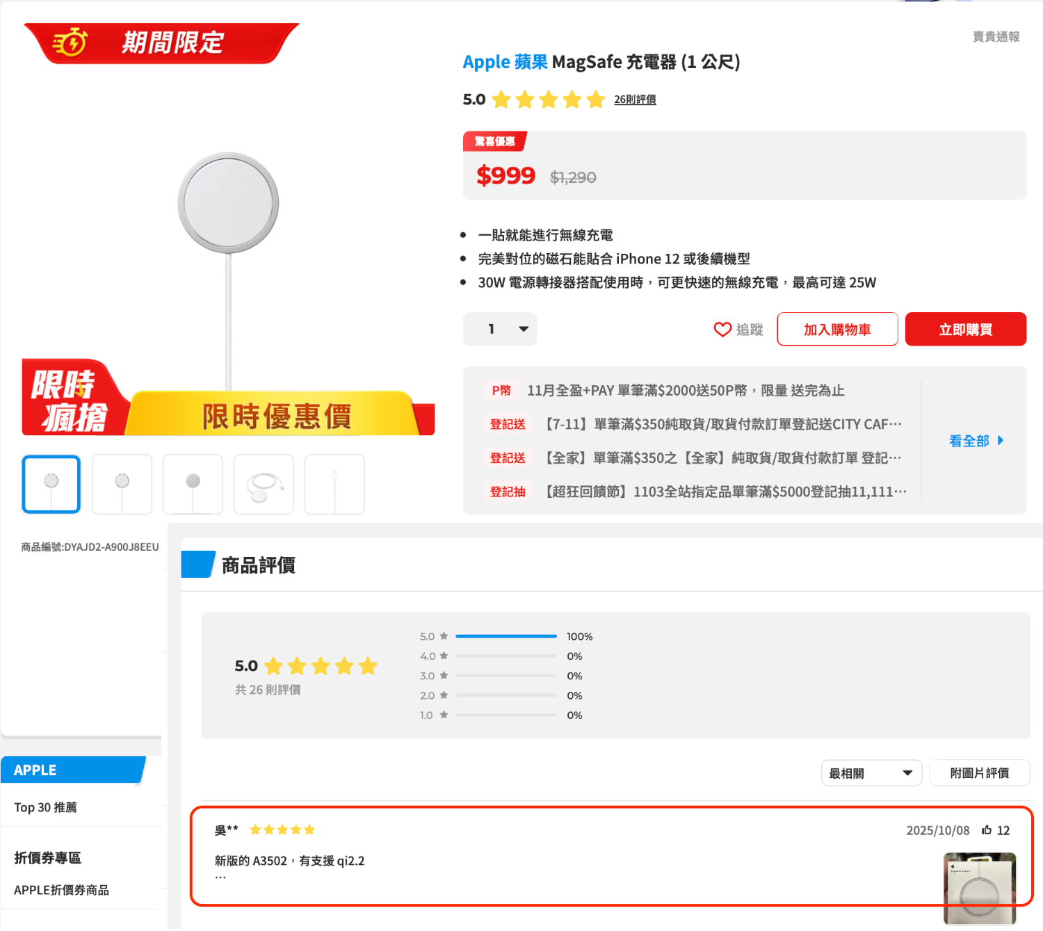Click 加入購物車 button
This screenshot has width=1043, height=931.
[x=836, y=330]
